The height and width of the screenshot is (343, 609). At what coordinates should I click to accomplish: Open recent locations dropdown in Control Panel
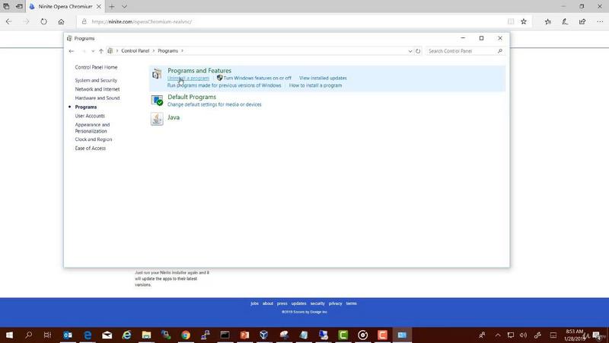[93, 51]
